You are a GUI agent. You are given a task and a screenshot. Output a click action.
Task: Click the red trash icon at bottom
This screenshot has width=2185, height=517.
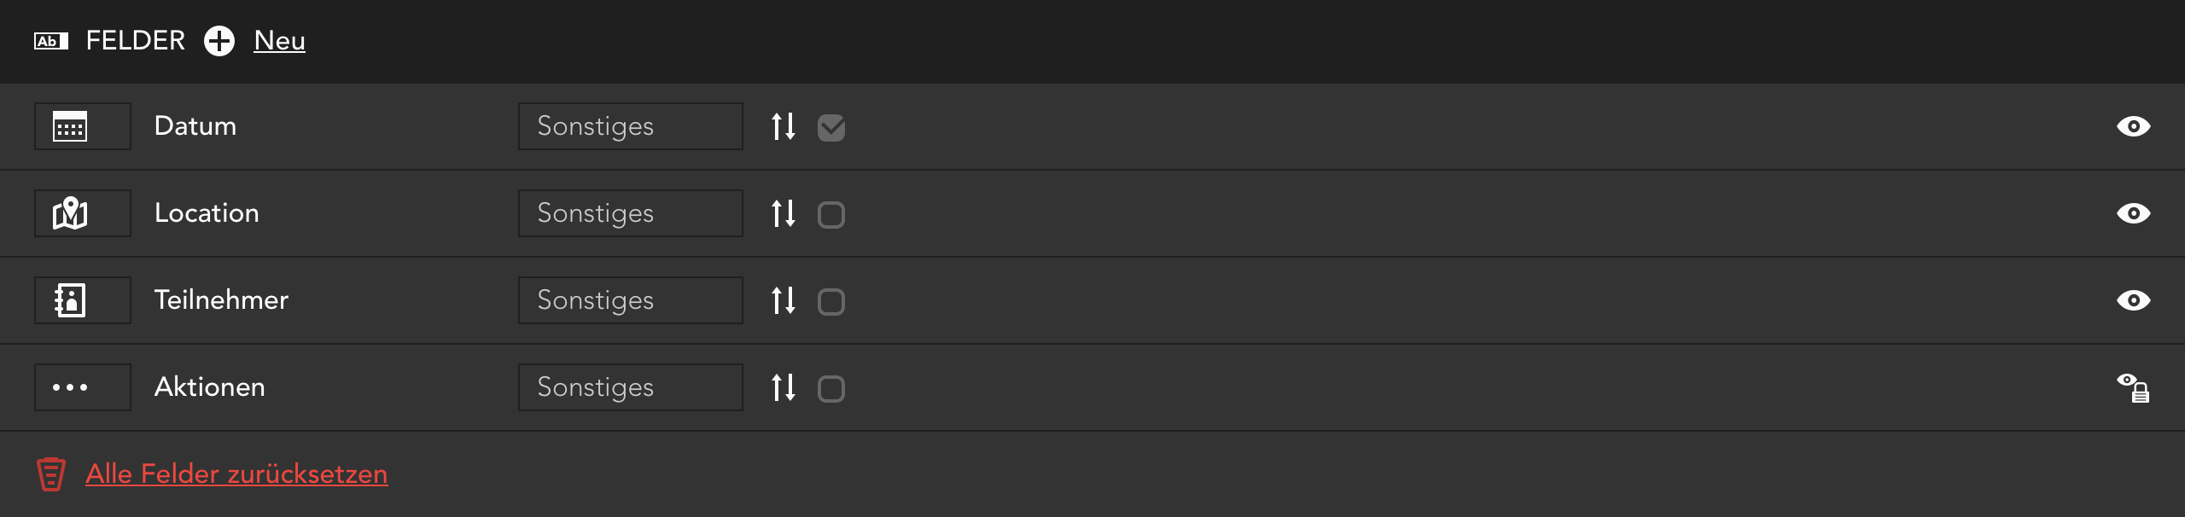click(x=51, y=474)
